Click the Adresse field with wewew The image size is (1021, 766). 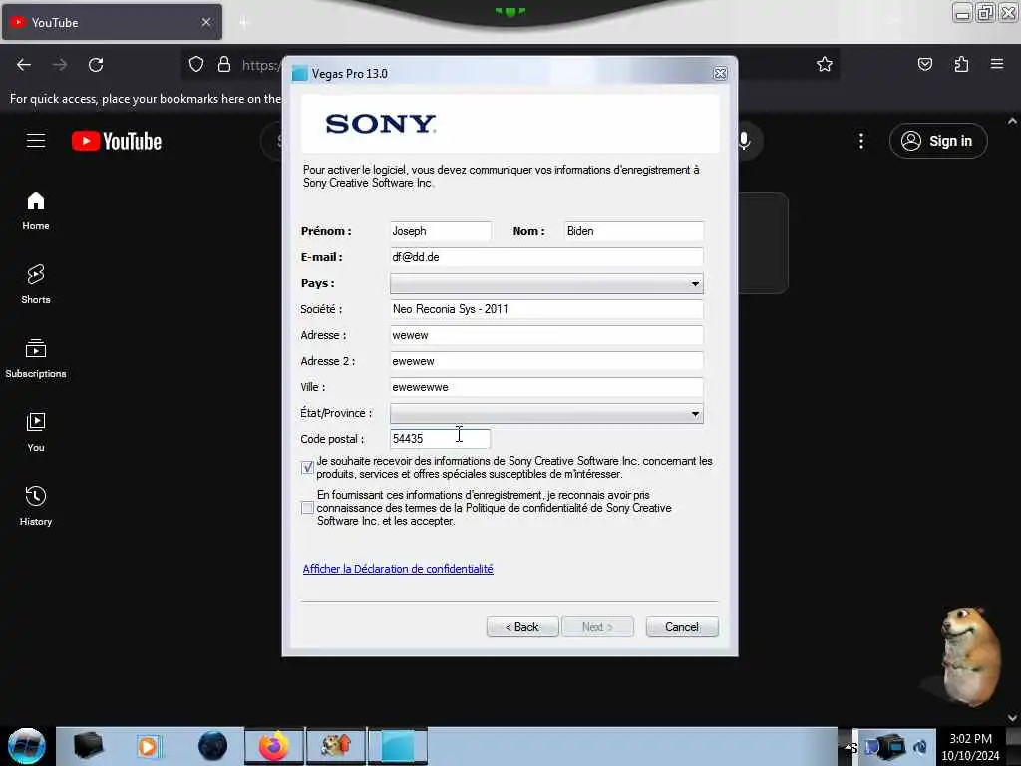pos(546,335)
